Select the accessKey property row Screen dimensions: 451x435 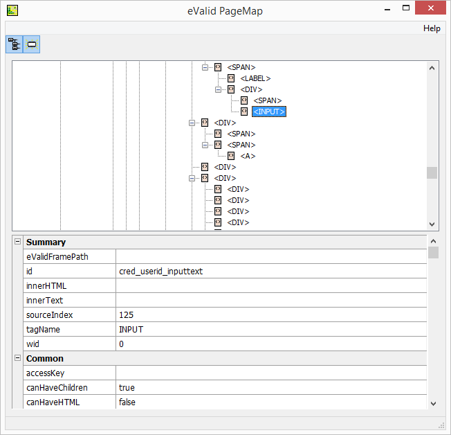(x=225, y=373)
